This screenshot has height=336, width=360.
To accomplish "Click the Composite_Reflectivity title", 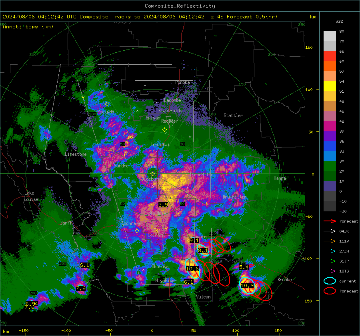I will coord(180,6).
